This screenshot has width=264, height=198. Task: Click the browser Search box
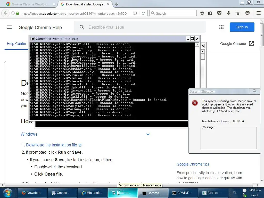click(x=173, y=13)
